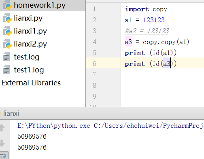Click line number 4 in gutter
204x159 pixels.
coord(94,42)
